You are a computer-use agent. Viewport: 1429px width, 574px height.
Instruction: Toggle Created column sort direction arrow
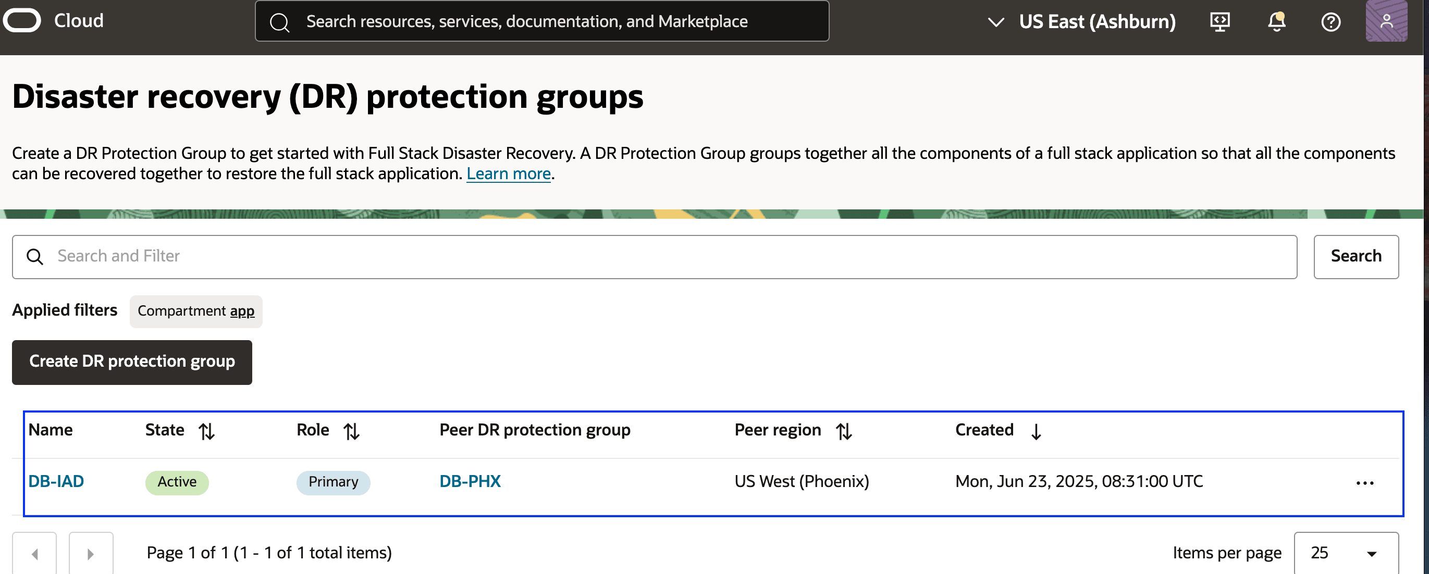(1036, 431)
